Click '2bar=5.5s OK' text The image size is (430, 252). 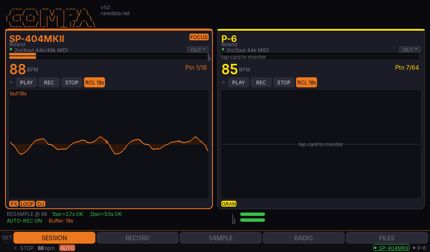point(105,214)
